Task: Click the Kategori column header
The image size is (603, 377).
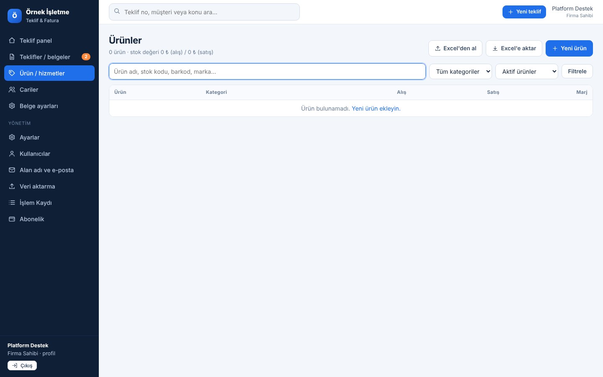Action: 216,92
